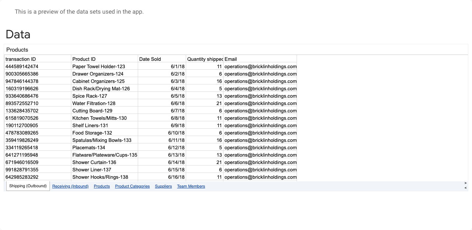Switch to the Receiving (Inbound) sheet
This screenshot has height=230, width=472.
pos(70,187)
